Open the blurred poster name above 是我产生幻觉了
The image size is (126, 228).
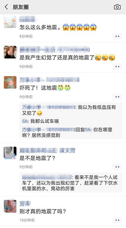54,50
